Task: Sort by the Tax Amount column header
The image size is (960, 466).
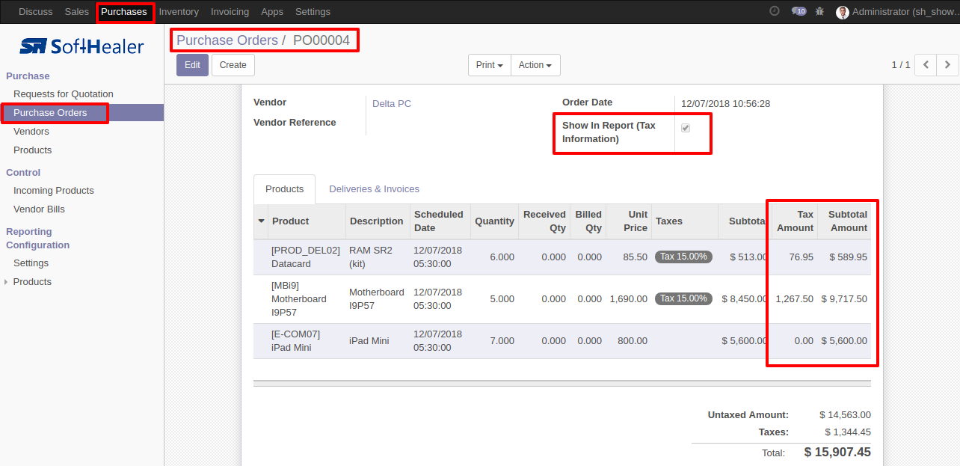Action: point(795,221)
